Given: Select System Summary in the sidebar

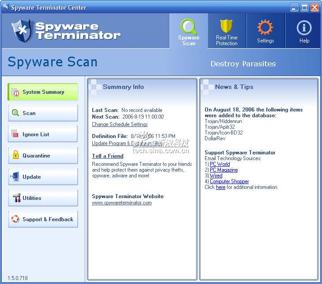Looking at the screenshot, I should (43, 92).
